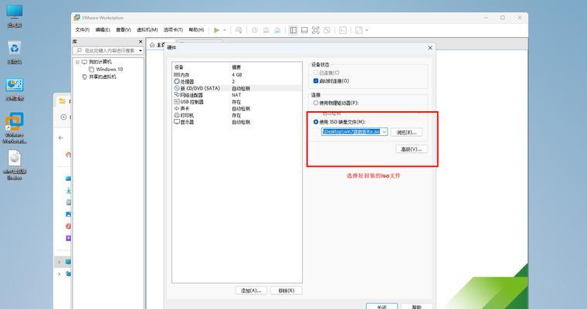
Task: Click the library search input field
Action: click(x=107, y=50)
